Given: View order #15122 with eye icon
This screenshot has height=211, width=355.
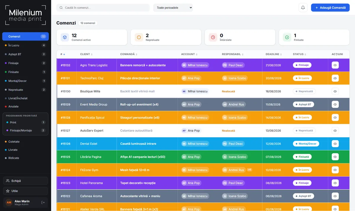Looking at the screenshot, I should click(x=335, y=196).
